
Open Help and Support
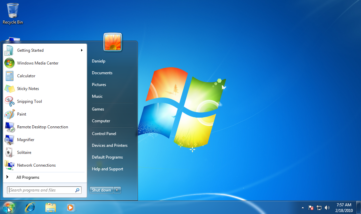pos(107,169)
